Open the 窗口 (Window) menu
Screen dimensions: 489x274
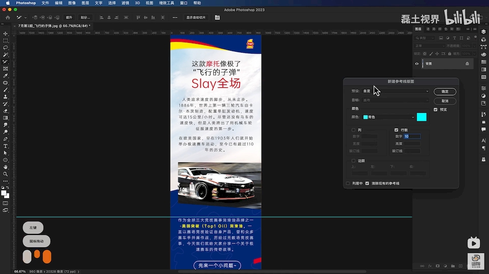coord(184,3)
